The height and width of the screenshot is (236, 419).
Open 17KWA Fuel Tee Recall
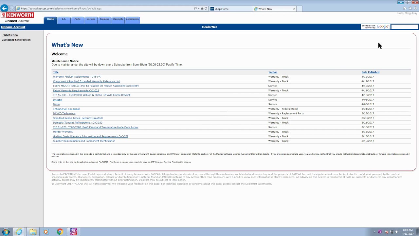(x=66, y=109)
